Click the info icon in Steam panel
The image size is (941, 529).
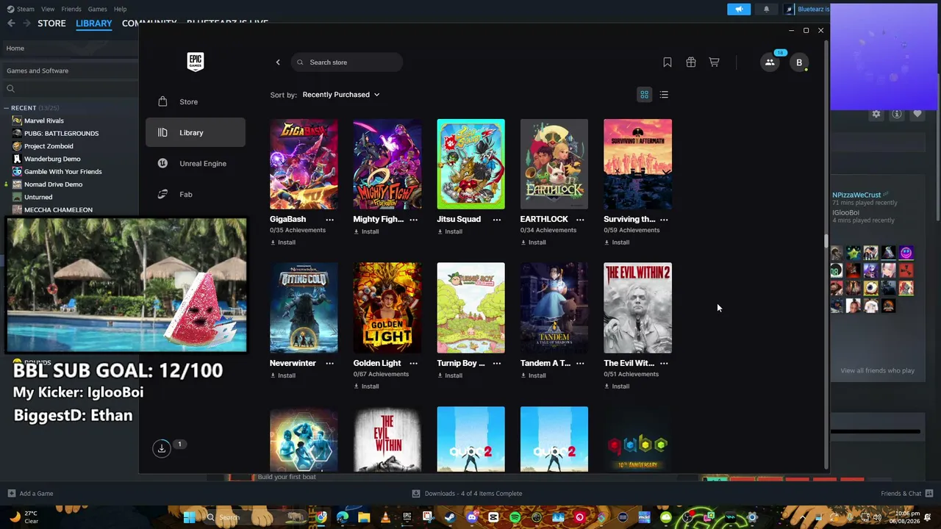[x=897, y=114]
